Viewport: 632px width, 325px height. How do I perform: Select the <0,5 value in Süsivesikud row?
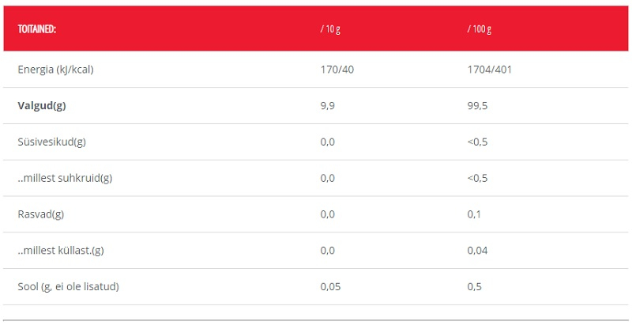477,142
